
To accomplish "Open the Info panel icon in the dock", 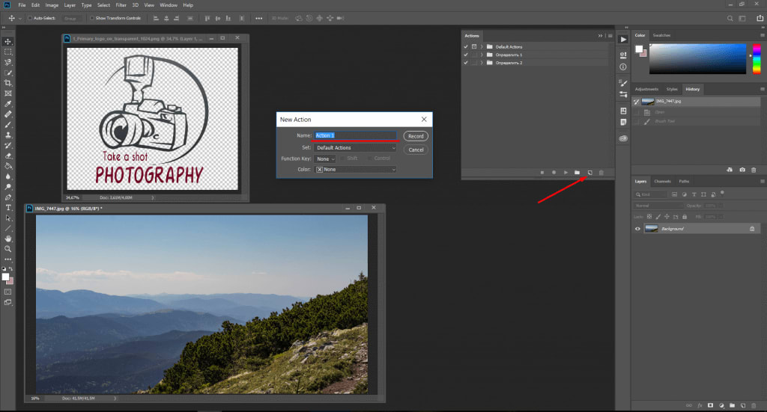I will click(x=623, y=67).
